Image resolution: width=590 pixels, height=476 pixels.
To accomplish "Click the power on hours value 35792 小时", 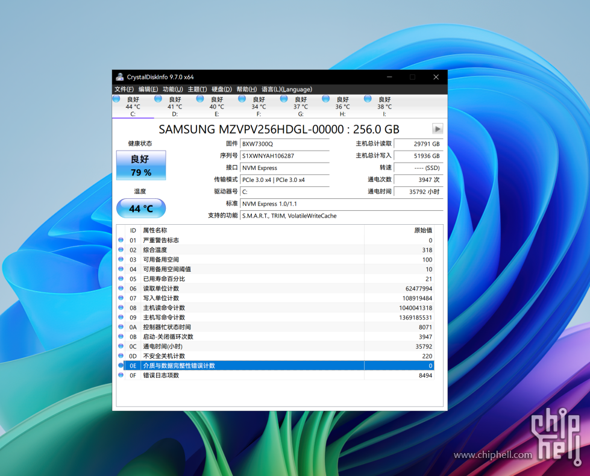I will click(418, 192).
